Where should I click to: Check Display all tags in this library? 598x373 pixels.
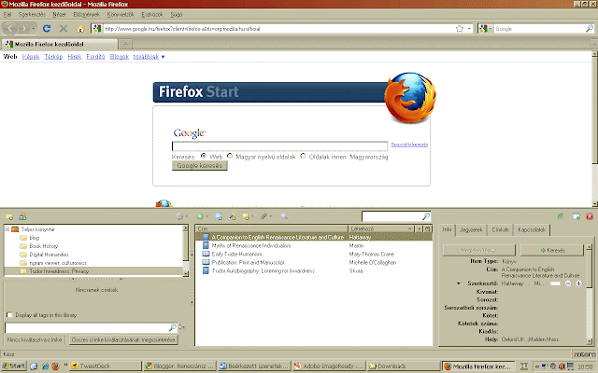click(x=9, y=315)
